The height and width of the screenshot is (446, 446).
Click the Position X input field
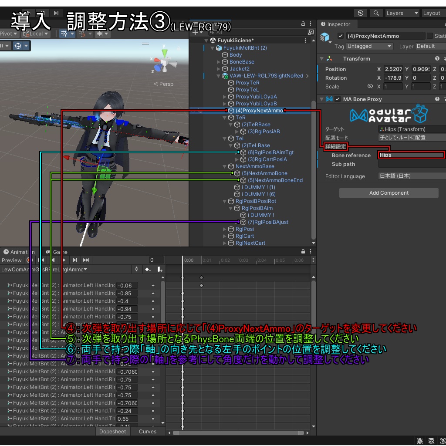[x=393, y=69]
